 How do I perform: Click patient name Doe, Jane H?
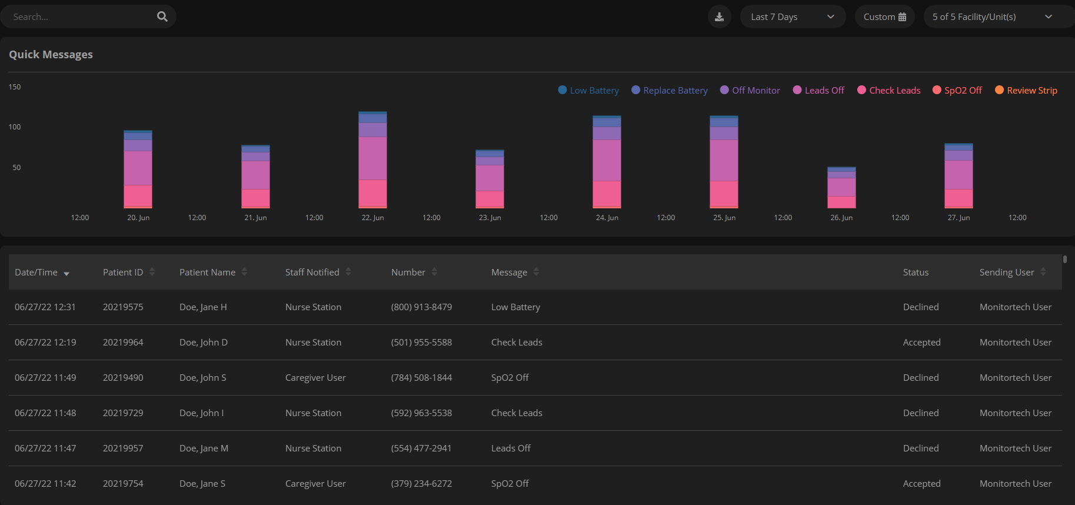203,307
